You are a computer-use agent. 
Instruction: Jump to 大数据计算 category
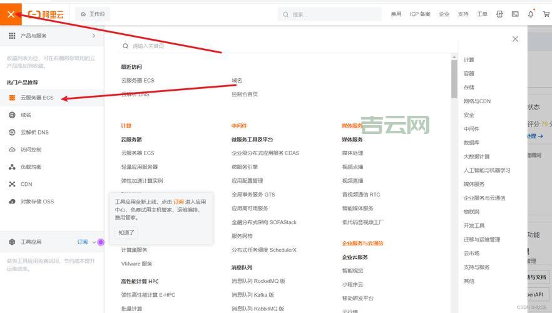(477, 156)
